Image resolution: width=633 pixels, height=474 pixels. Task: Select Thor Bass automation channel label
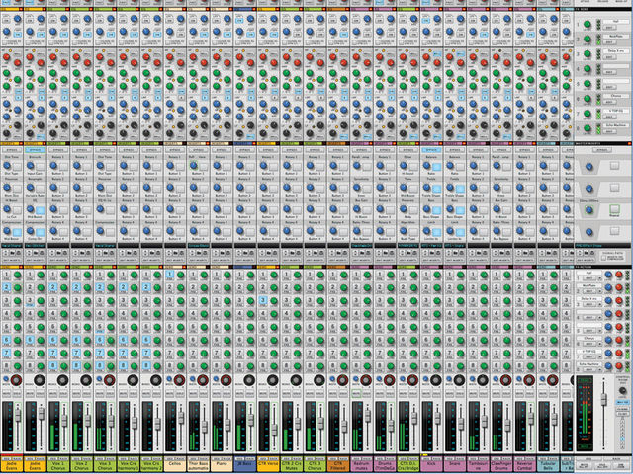point(198,466)
